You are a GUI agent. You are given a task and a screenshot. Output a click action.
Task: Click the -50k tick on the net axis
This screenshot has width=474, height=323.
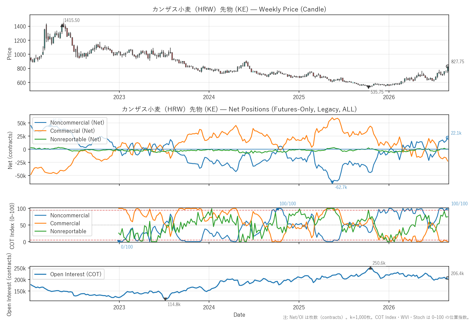(x=21, y=176)
